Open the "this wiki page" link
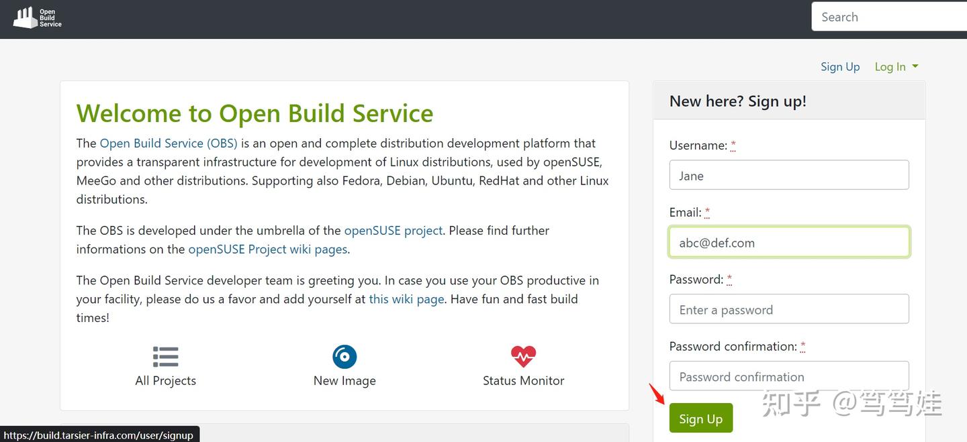The height and width of the screenshot is (442, 967). (x=406, y=298)
